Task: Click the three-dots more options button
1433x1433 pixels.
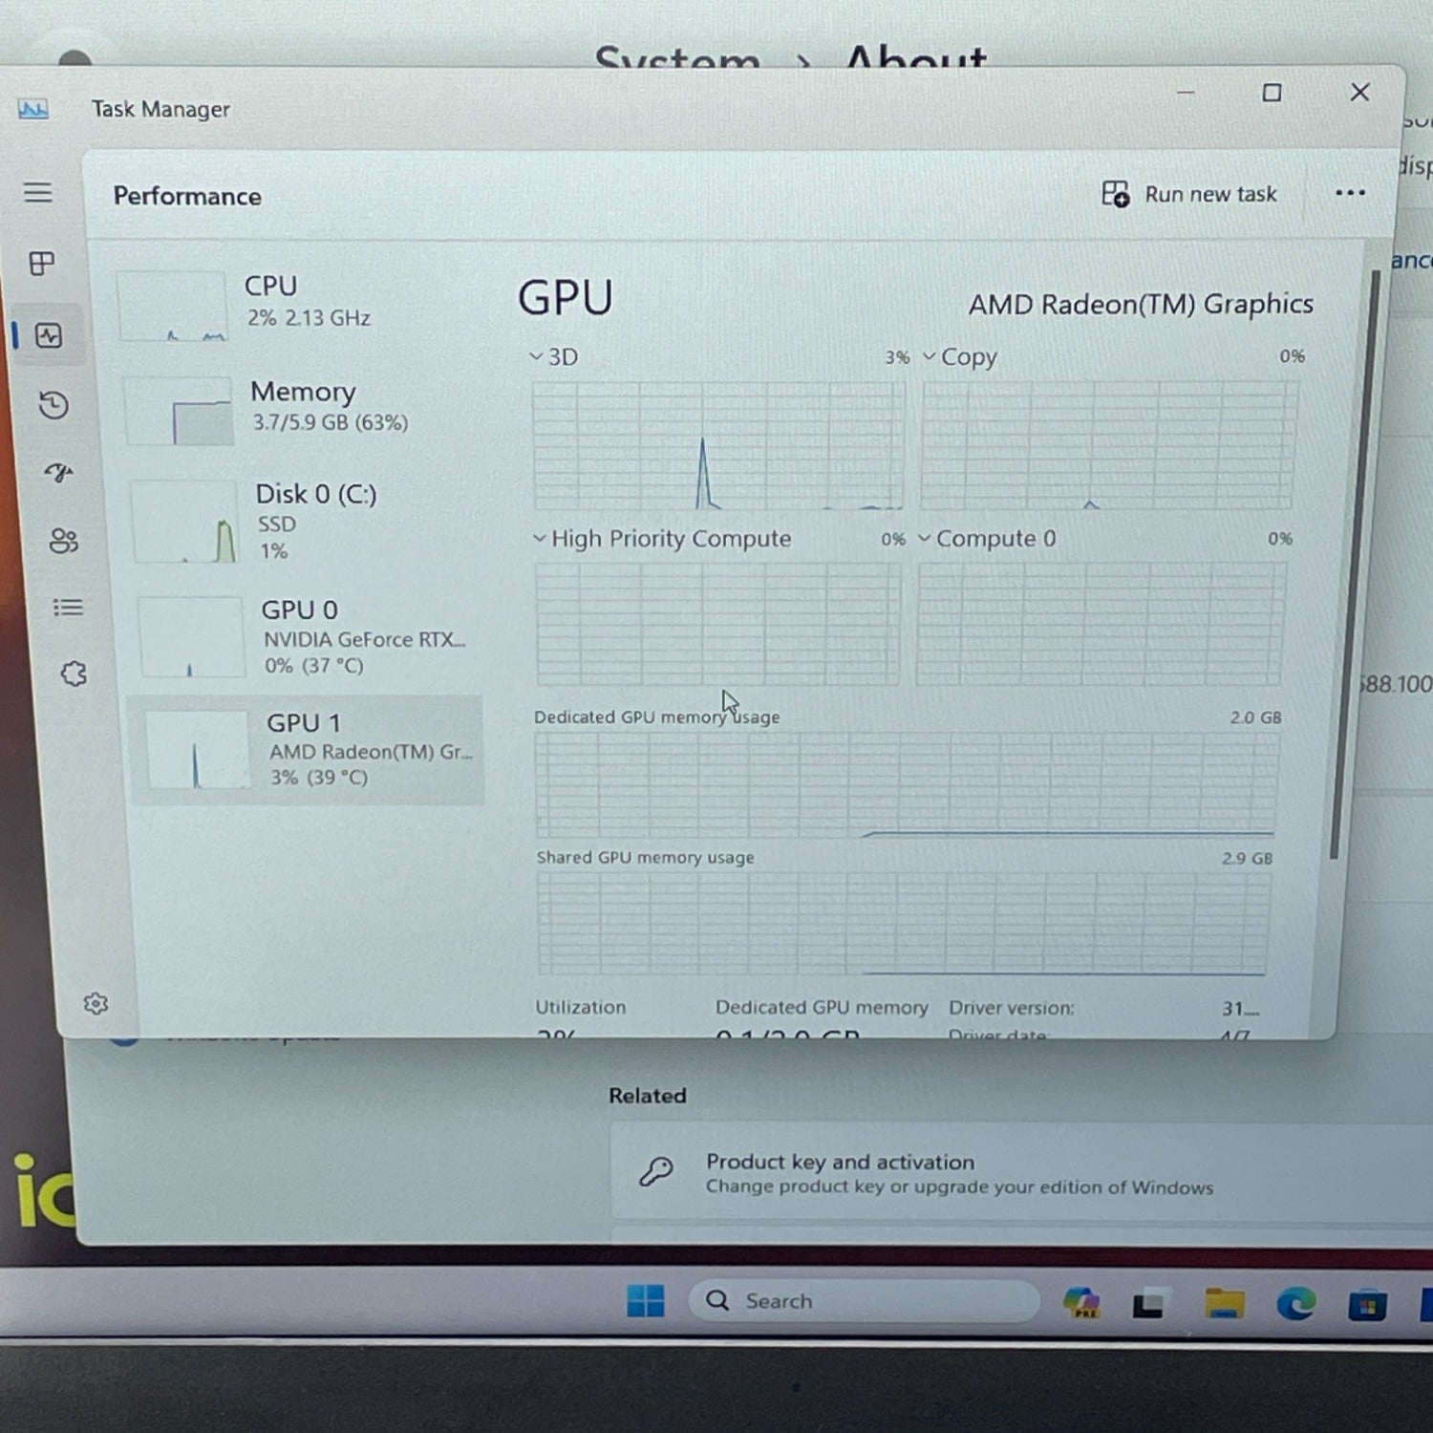Action: (1350, 193)
